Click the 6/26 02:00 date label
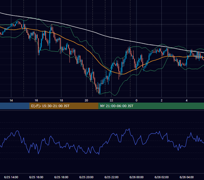The height and width of the screenshot is (180, 204). [162, 177]
